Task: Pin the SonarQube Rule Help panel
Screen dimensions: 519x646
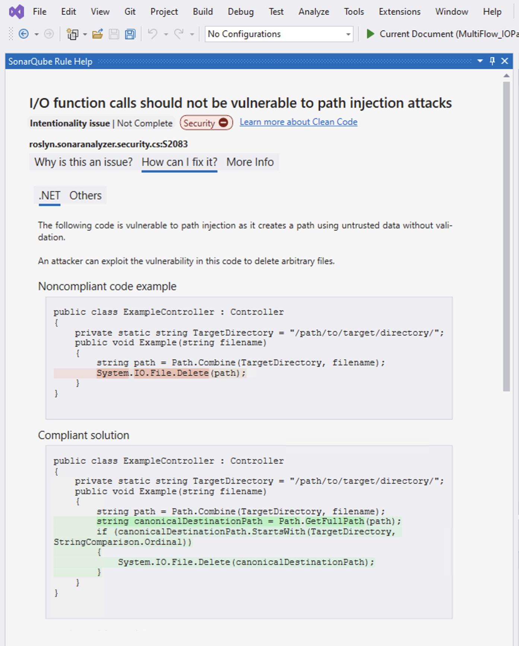Action: (492, 61)
